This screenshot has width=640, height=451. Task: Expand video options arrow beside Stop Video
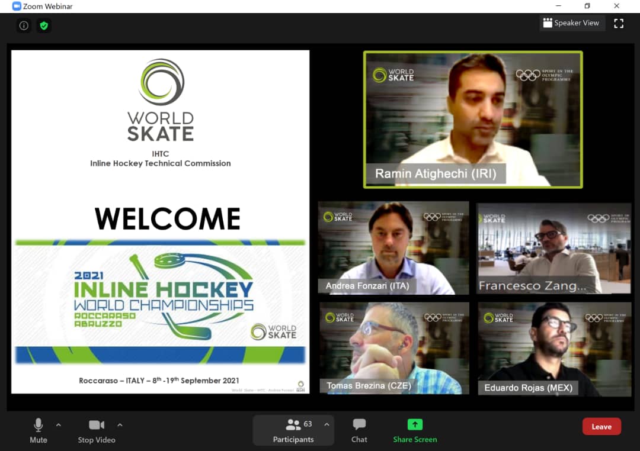point(120,424)
